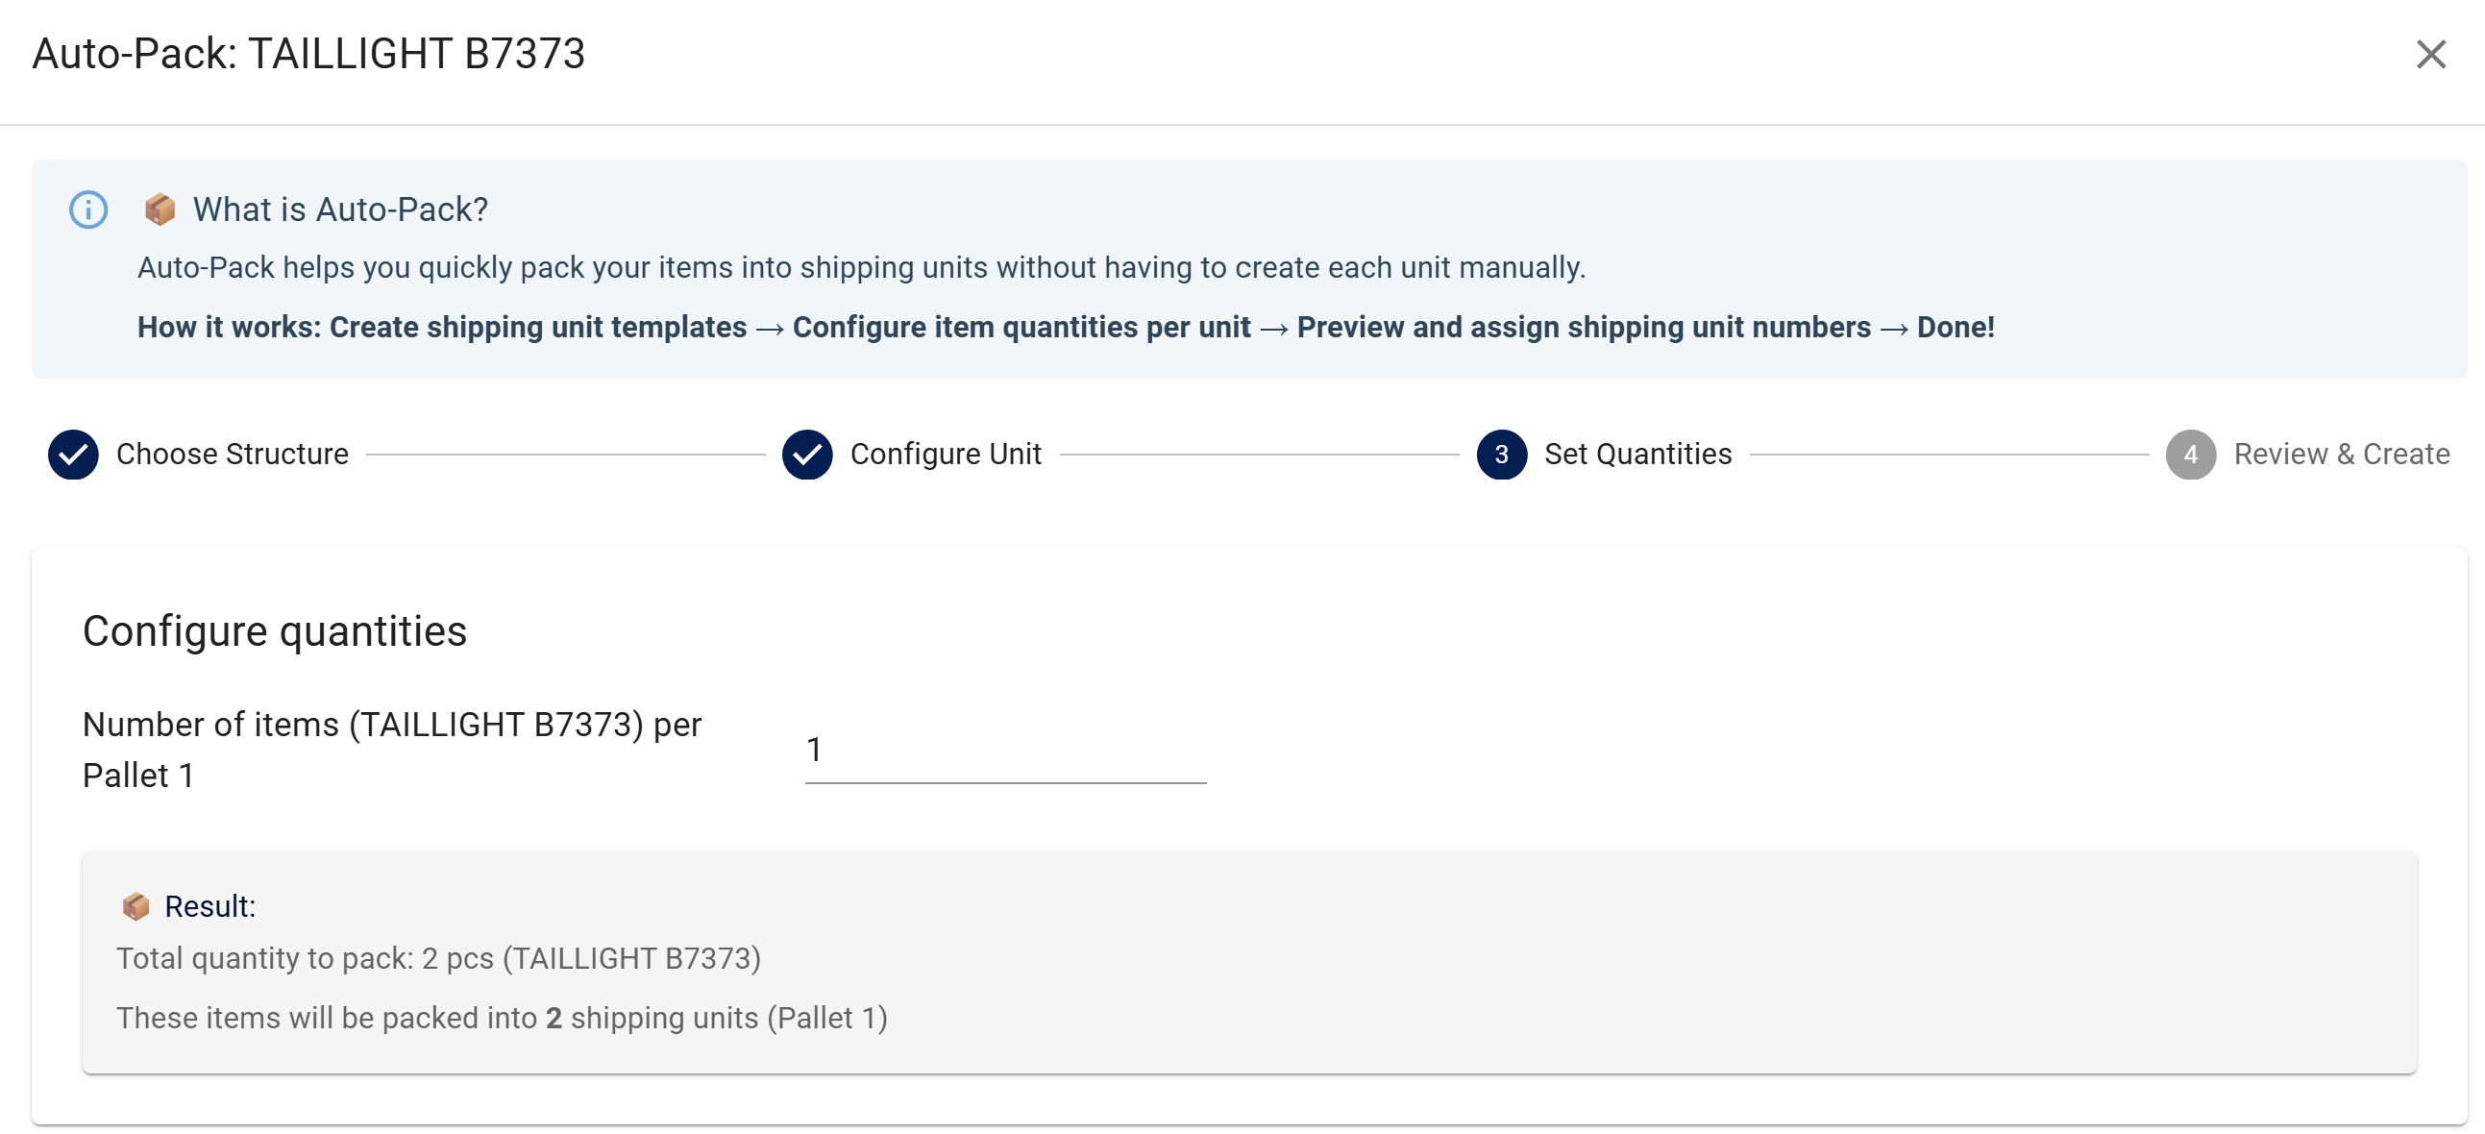This screenshot has height=1134, width=2485.
Task: Click the step 3 circle icon
Action: click(1501, 454)
